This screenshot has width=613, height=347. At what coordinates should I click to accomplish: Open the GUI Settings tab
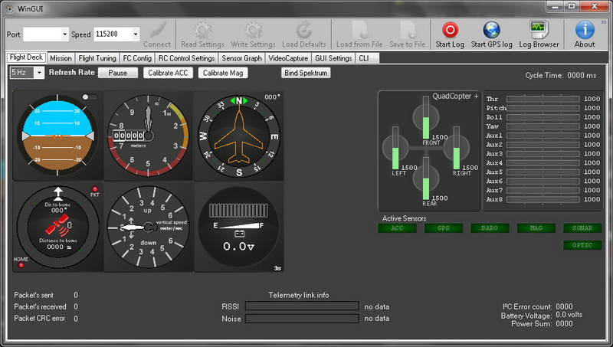click(x=333, y=58)
